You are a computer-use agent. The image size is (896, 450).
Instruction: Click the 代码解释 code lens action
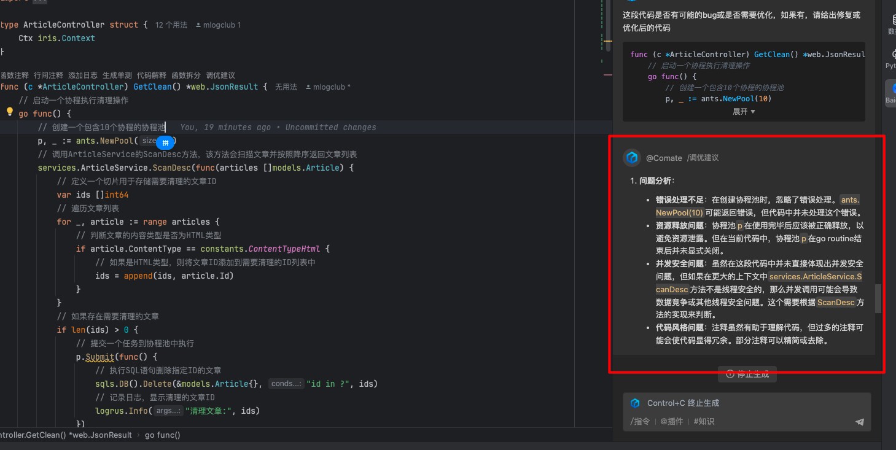point(152,75)
